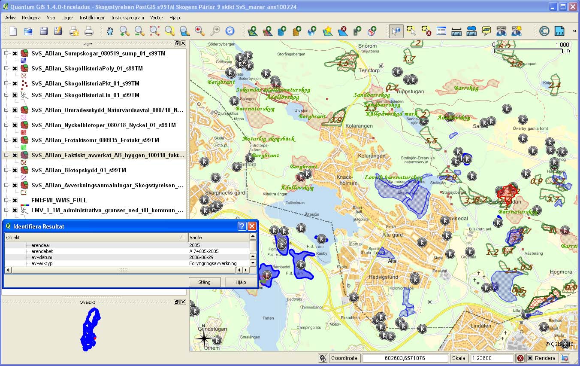Viewport: 580px width, 366px height.
Task: Collapse LMV_1_1M_administrativa_granser layer node
Action: coord(6,210)
